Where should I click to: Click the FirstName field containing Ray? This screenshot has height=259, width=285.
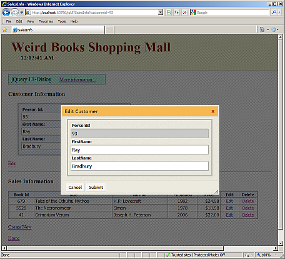[139, 150]
